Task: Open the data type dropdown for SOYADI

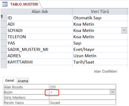Action: pyautogui.click(x=124, y=30)
